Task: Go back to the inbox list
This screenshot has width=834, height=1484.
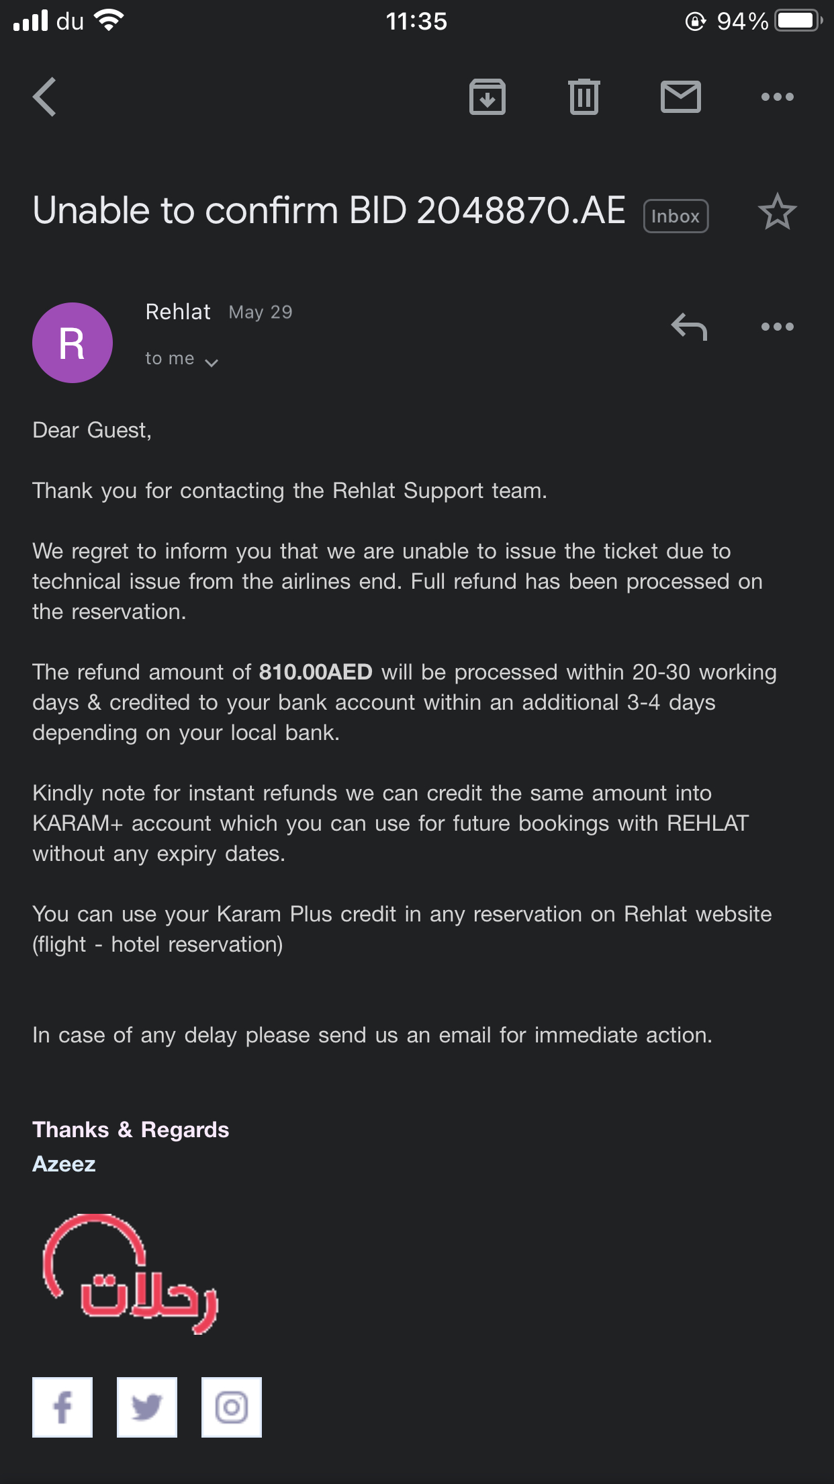Action: (44, 97)
